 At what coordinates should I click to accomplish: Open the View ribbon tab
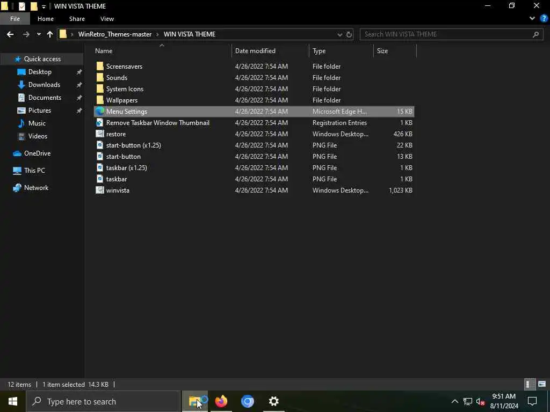pos(107,19)
